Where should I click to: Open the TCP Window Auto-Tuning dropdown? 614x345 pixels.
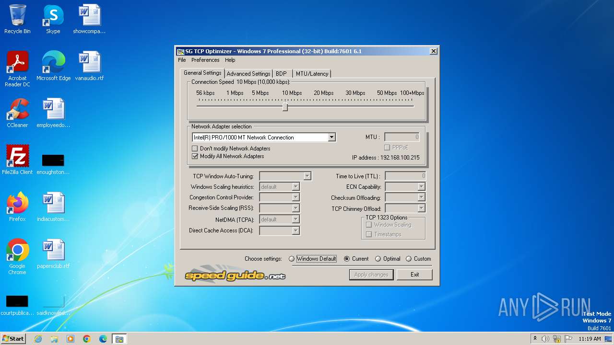[307, 176]
